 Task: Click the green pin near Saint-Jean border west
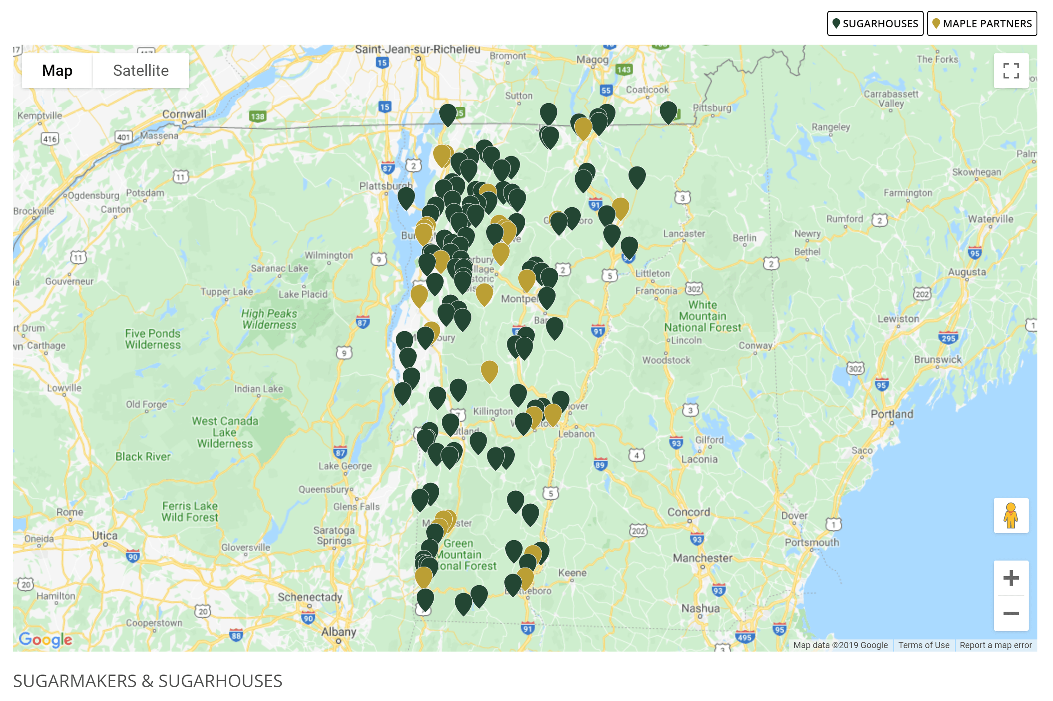click(x=448, y=114)
